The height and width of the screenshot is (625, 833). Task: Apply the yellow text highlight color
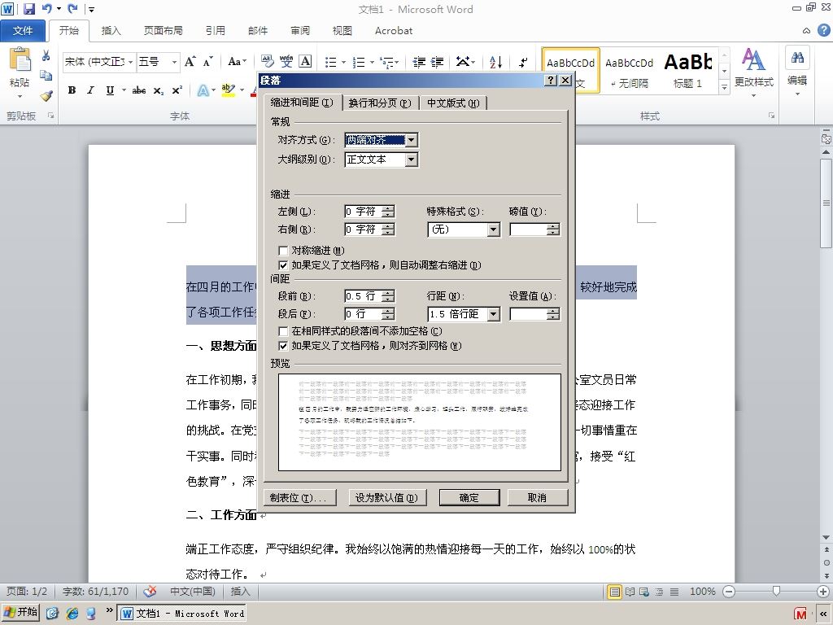point(228,90)
